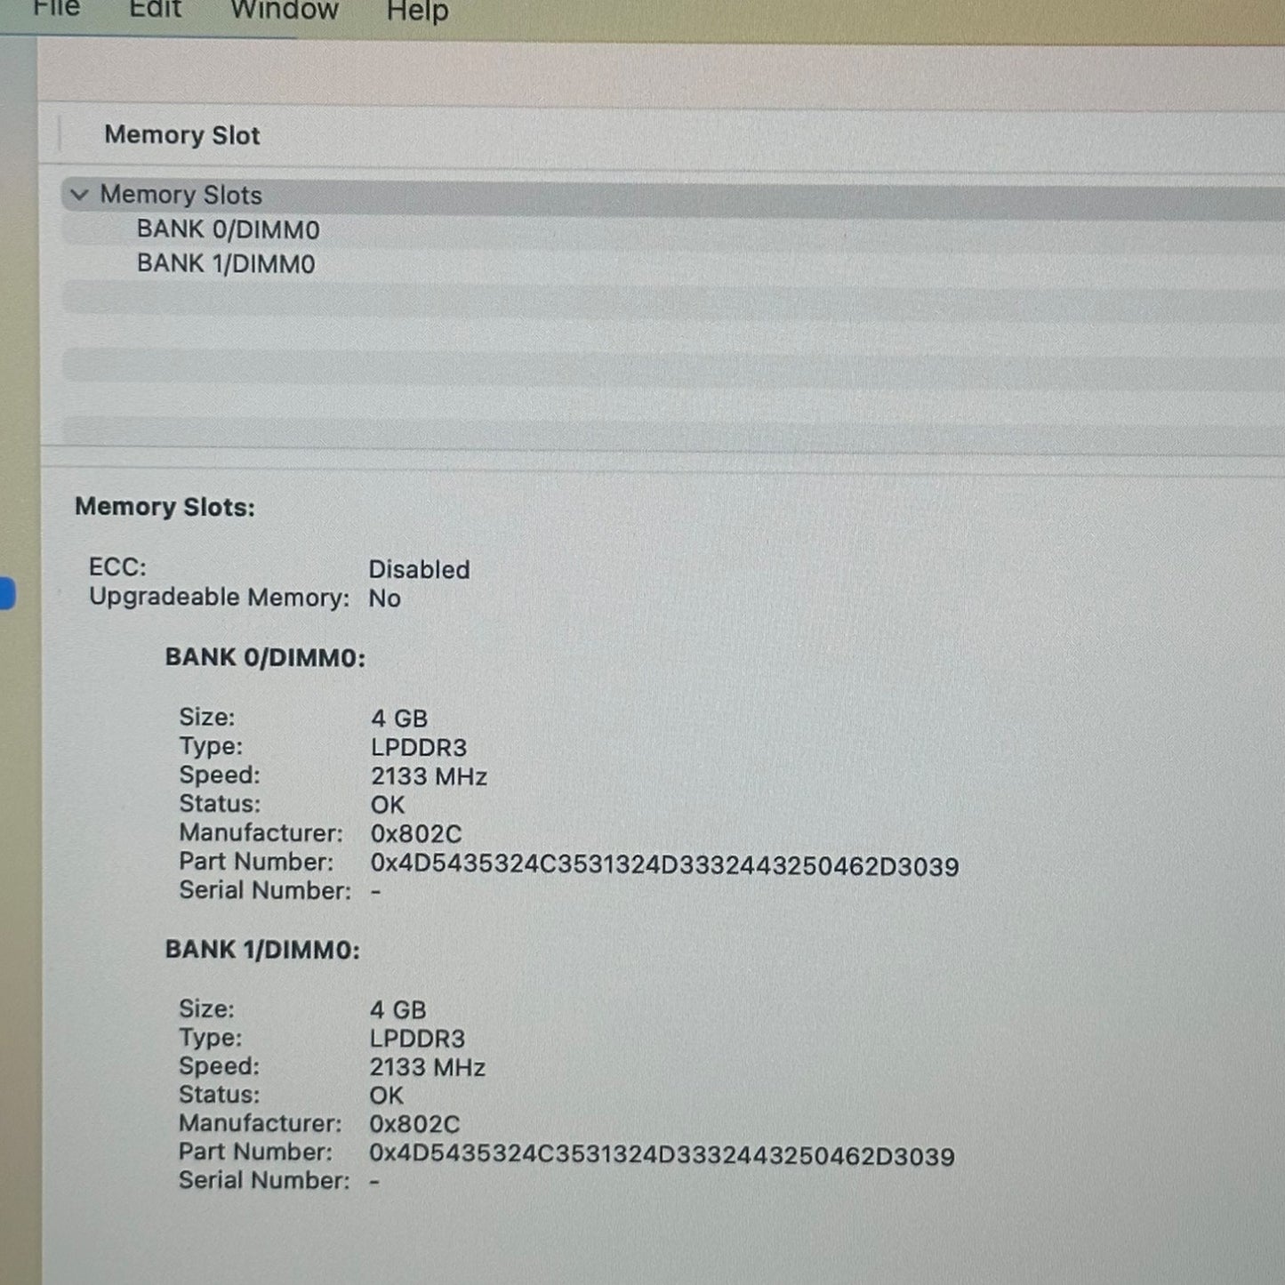Click the Part Number value under BANK 0/DIMM0 details
1285x1285 pixels.
(x=664, y=865)
